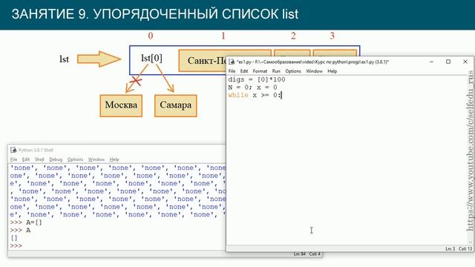Click the empty editor area below the code
The image size is (475, 267).
pos(347,171)
